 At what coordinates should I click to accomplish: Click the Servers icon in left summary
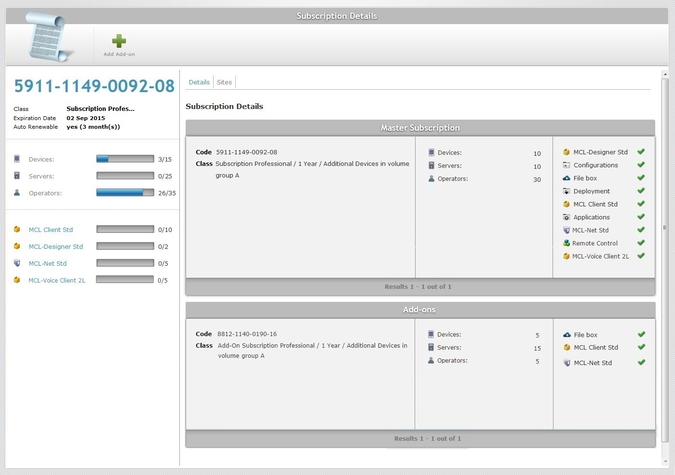click(x=17, y=176)
